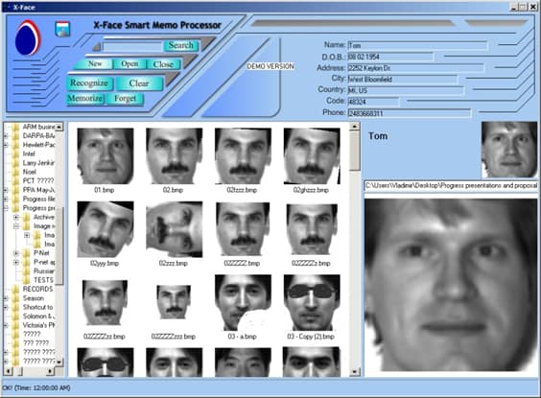Click the folder tree's scroll-down arrow
Viewport: 541px width, 398px height.
tap(59, 363)
